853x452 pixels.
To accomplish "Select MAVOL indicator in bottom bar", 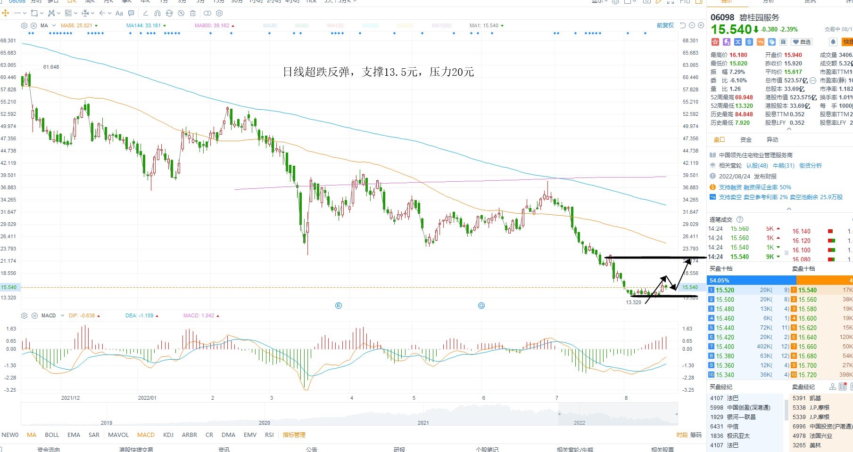I will (118, 435).
